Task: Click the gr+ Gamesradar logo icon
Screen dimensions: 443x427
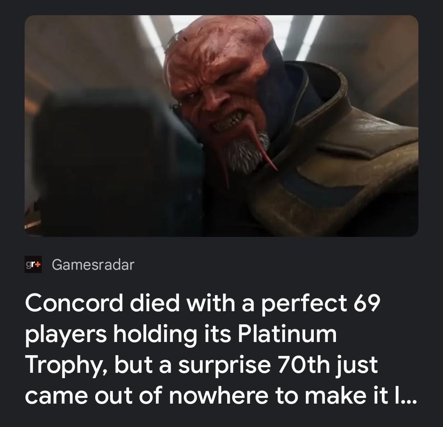Action: tap(33, 265)
